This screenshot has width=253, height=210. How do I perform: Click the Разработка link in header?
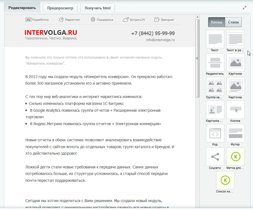coord(37,20)
